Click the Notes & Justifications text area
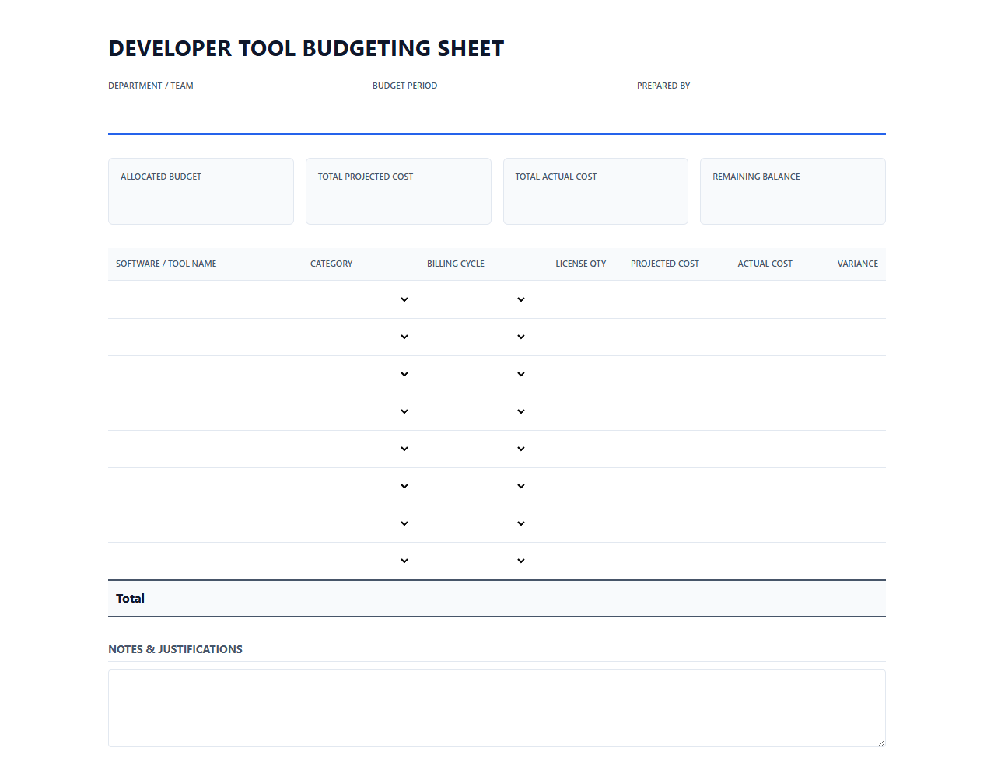 pos(497,708)
